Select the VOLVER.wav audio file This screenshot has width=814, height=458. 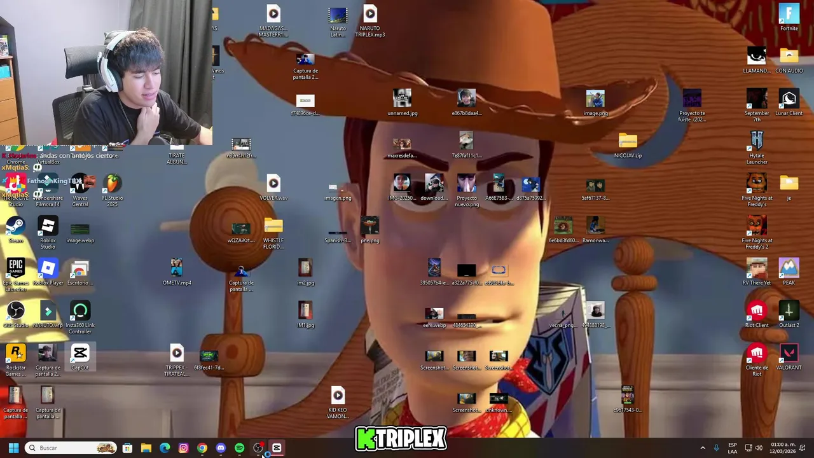[x=273, y=188]
